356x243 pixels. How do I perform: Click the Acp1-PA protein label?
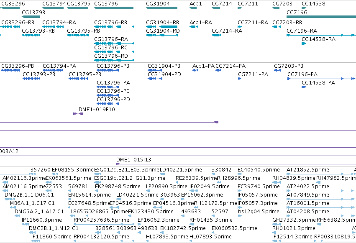tap(203, 66)
